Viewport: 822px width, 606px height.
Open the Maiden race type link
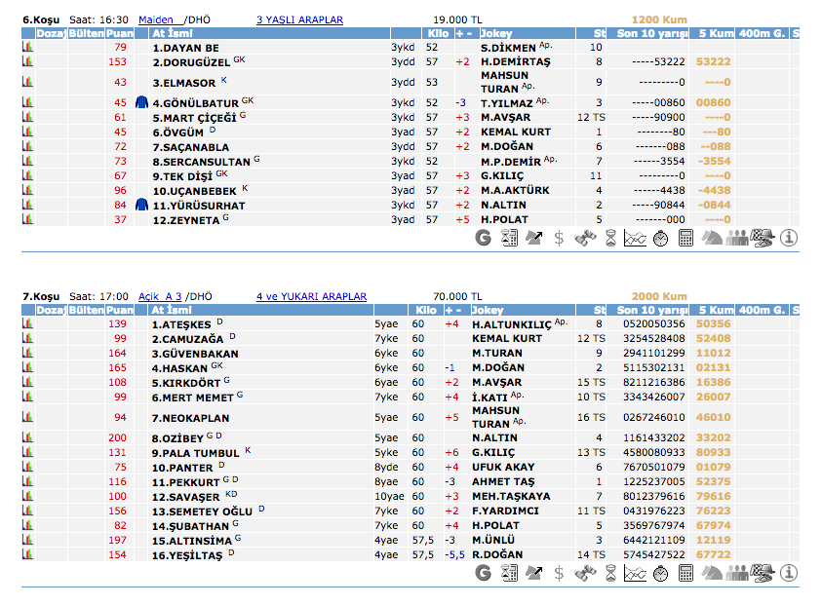pyautogui.click(x=156, y=19)
